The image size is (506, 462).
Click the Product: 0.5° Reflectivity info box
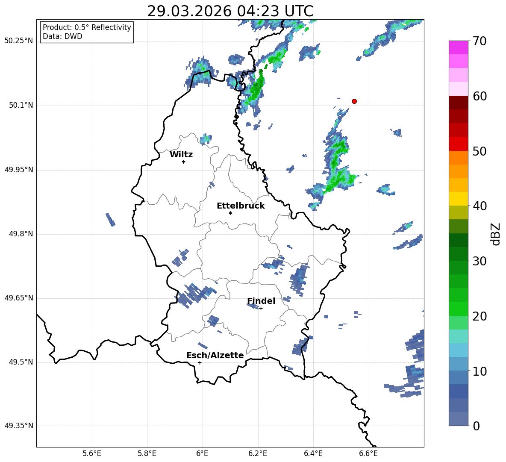tap(87, 32)
